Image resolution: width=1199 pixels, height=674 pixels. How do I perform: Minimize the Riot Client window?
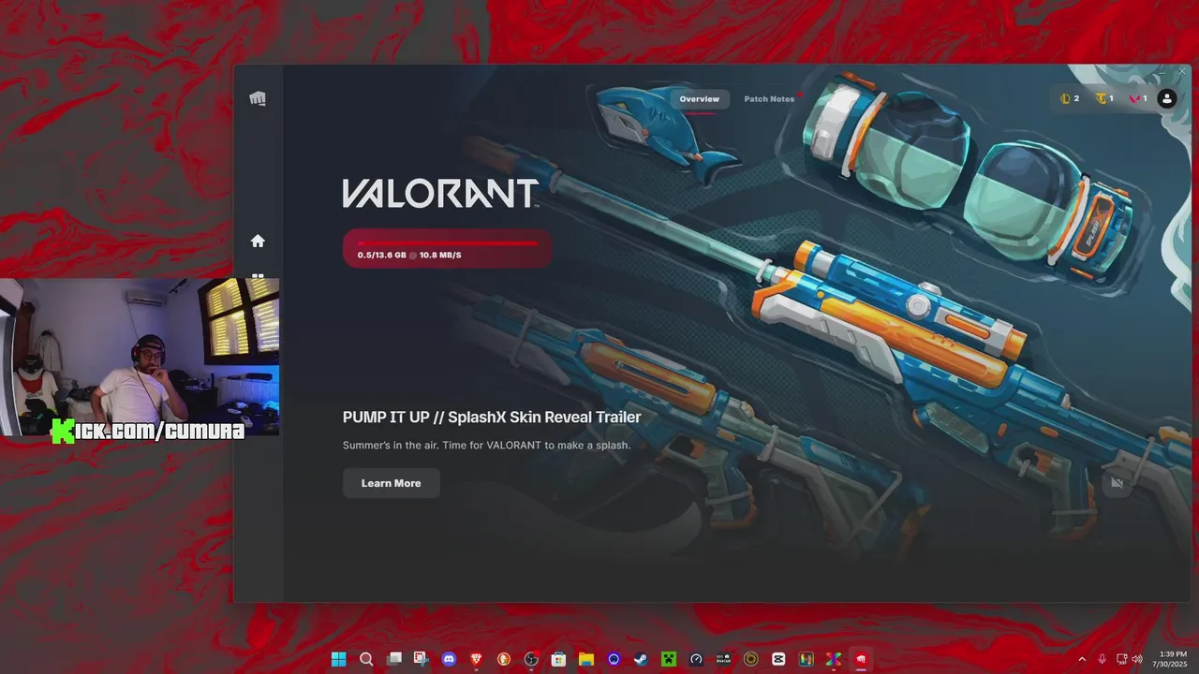1161,71
